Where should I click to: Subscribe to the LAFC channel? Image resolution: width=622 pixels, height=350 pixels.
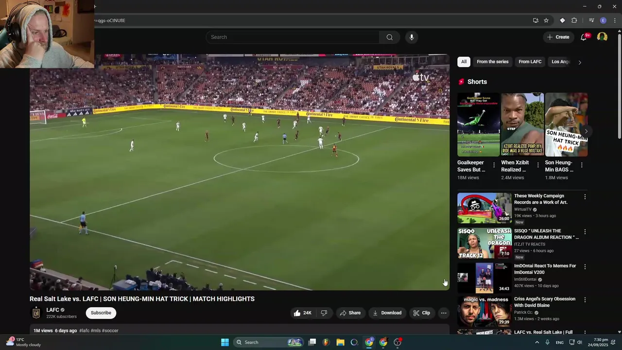click(101, 313)
